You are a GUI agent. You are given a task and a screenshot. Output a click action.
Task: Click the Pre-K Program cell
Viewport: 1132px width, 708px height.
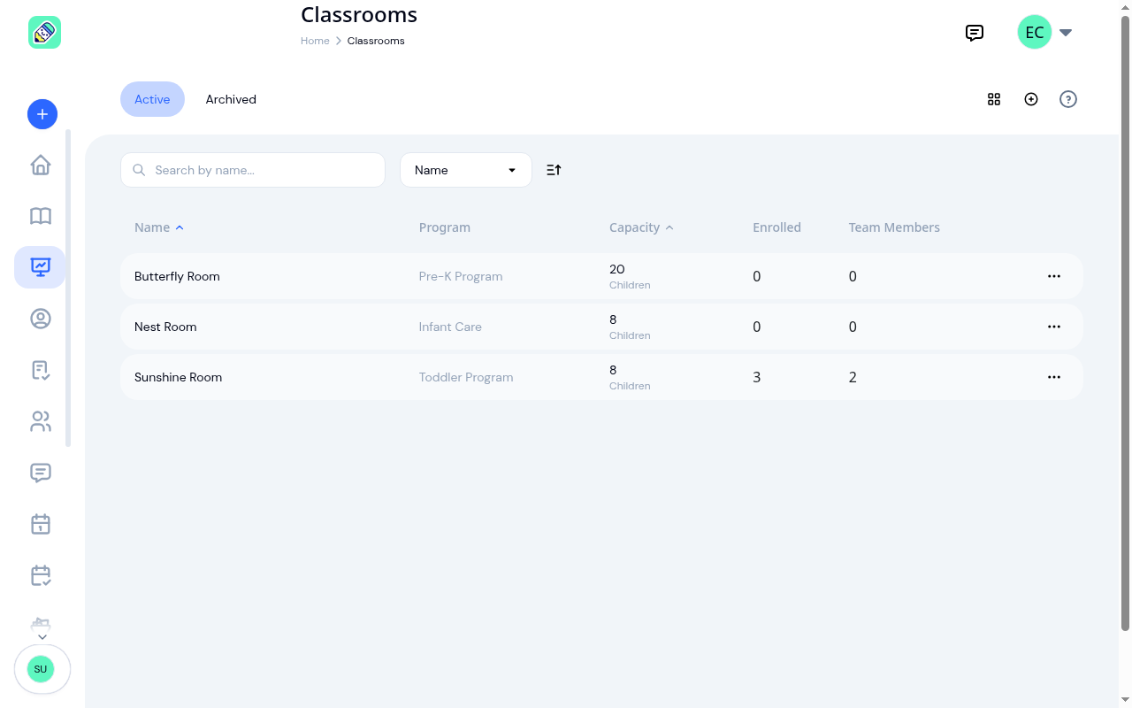[461, 276]
